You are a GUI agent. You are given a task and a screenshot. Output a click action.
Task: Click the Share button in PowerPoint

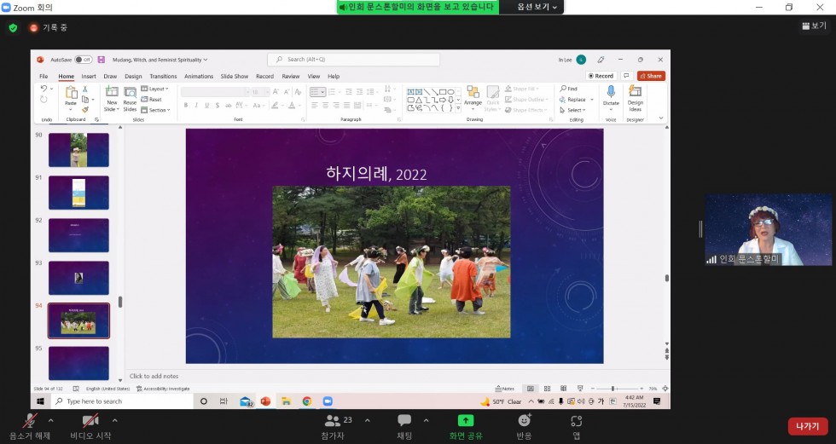point(651,76)
